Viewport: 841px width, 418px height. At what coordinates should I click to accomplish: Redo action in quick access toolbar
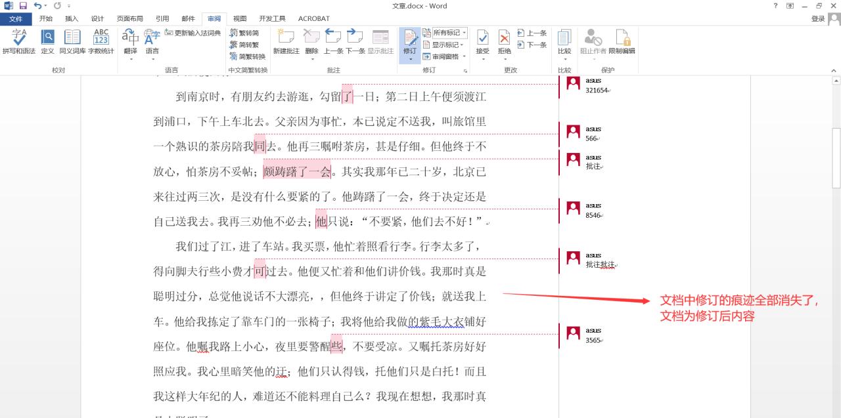(x=58, y=6)
